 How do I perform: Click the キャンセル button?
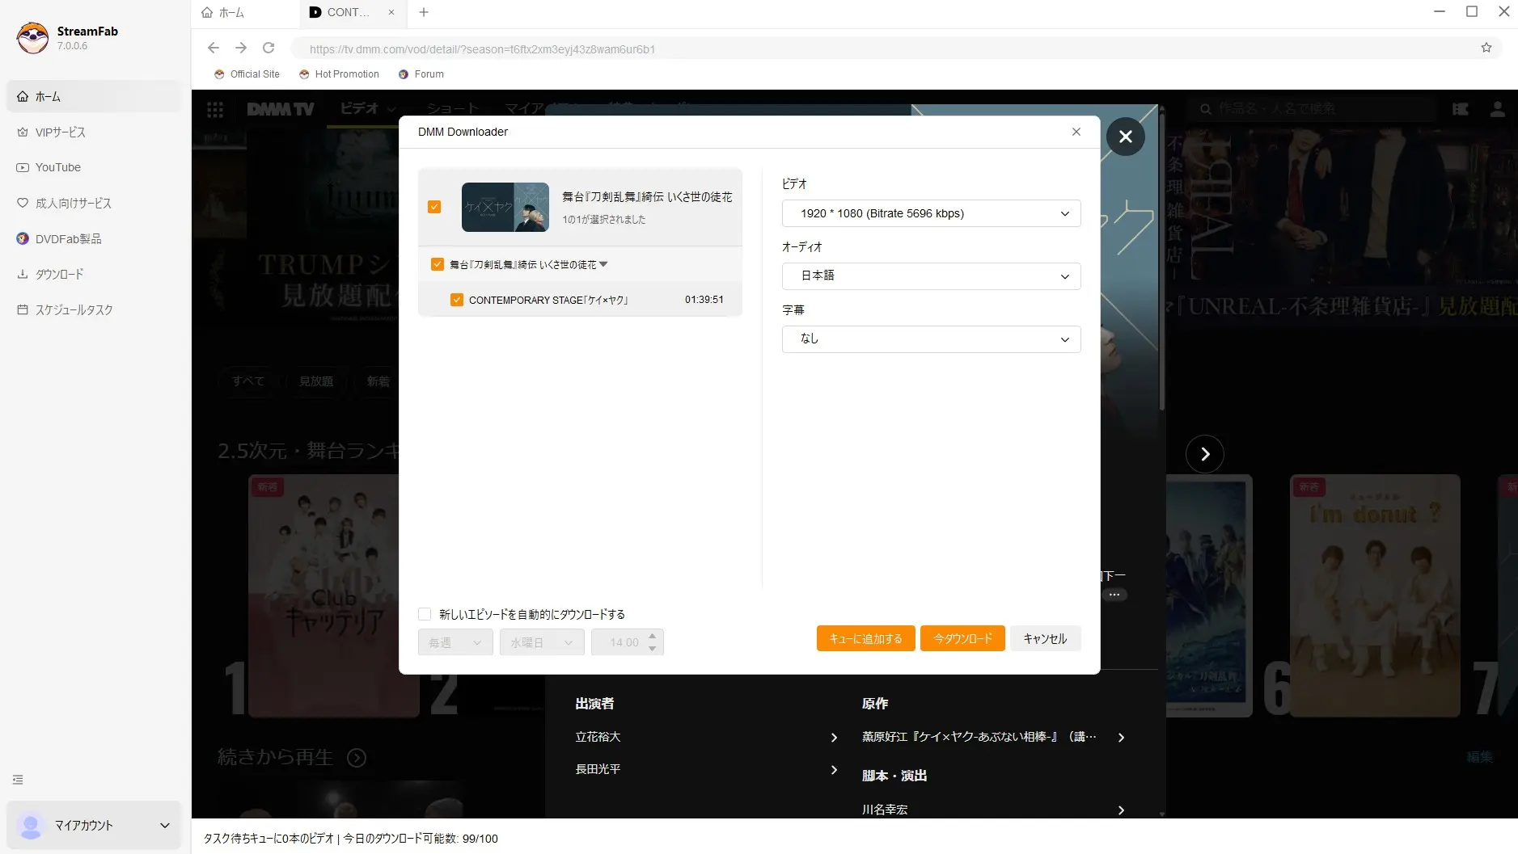coord(1045,638)
